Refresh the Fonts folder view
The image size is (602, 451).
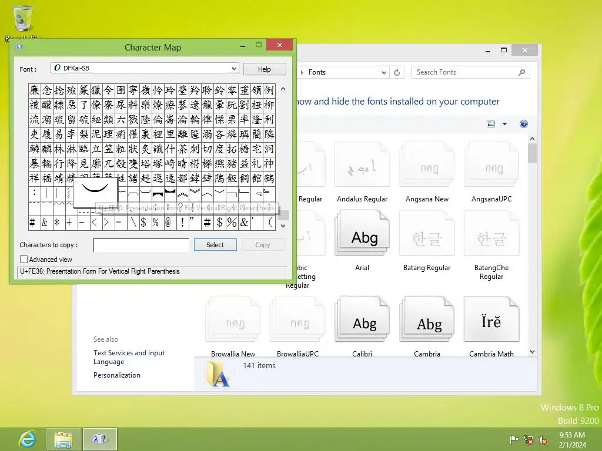click(397, 72)
